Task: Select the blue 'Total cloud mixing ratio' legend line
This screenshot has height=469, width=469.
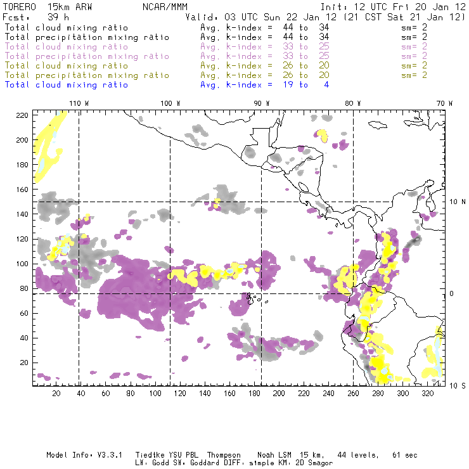Action: pos(67,85)
